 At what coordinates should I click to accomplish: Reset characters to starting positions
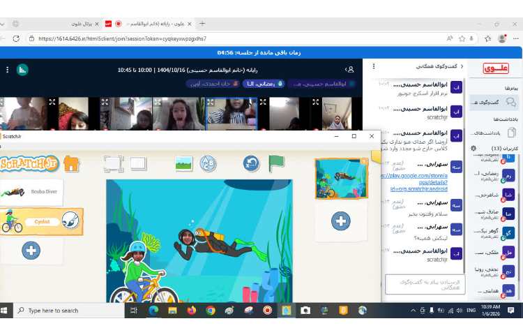tap(251, 164)
